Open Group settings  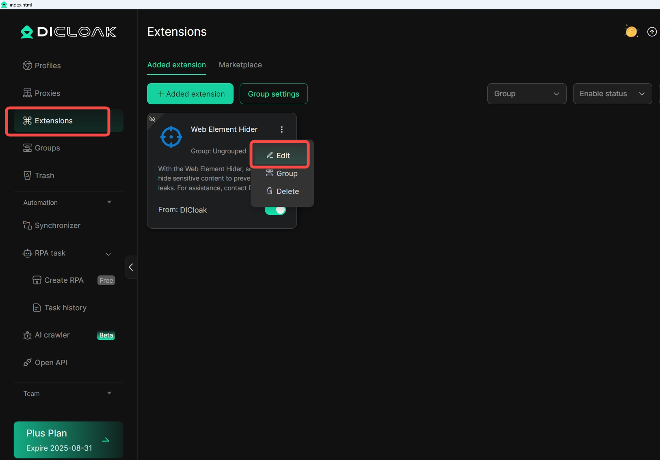click(274, 94)
